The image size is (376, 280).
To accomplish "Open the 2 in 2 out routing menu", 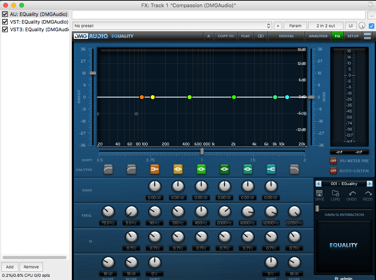I will [x=326, y=26].
